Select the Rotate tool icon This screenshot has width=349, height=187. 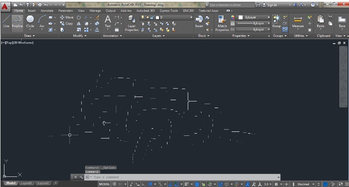79,17
